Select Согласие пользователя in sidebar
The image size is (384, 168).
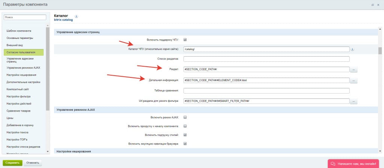coord(24,52)
